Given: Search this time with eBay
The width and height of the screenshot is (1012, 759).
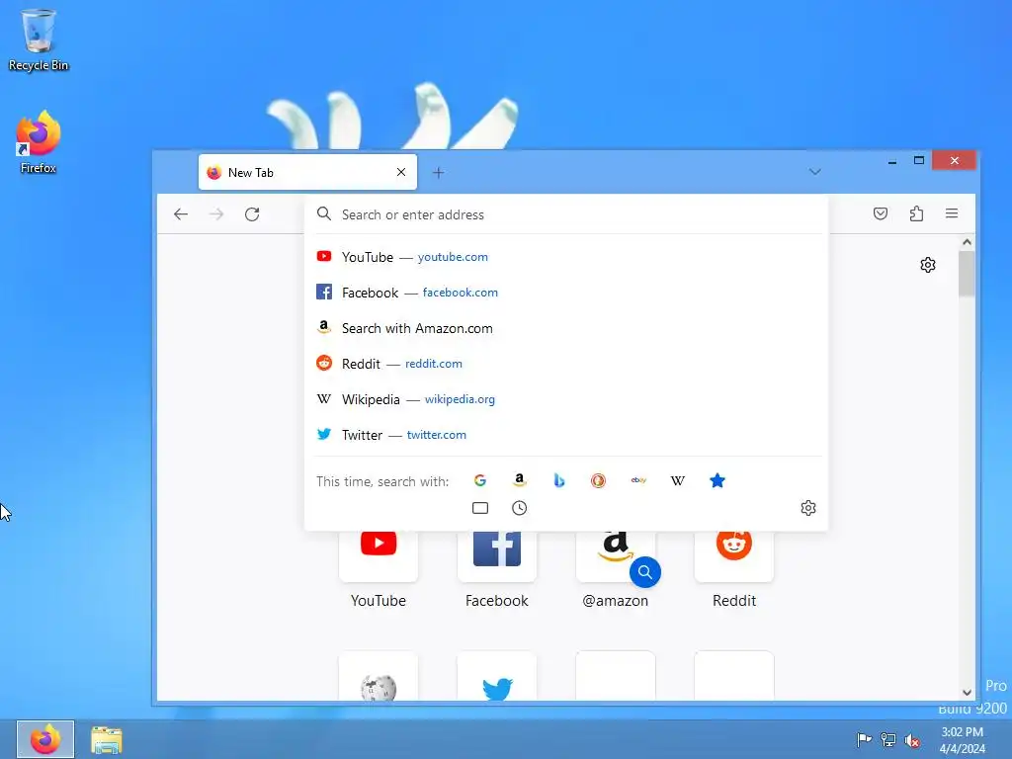Looking at the screenshot, I should pos(638,481).
